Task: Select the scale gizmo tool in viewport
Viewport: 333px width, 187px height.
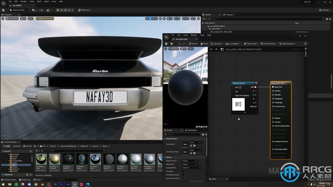Action: coord(157,18)
